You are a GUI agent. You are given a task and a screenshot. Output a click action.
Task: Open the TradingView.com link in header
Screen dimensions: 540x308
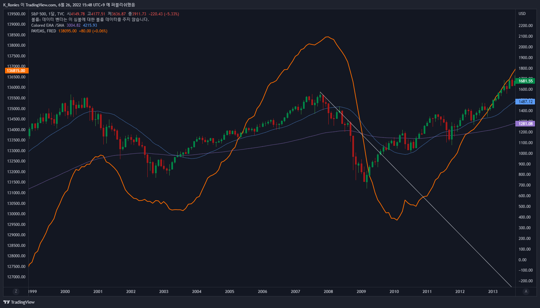41,5
